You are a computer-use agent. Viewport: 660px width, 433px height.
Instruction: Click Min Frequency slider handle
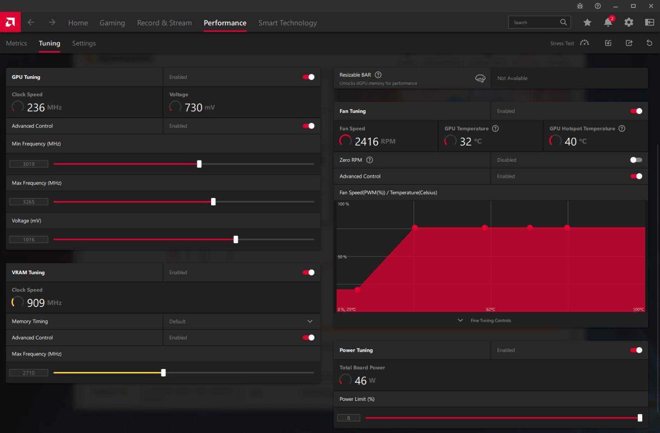199,164
